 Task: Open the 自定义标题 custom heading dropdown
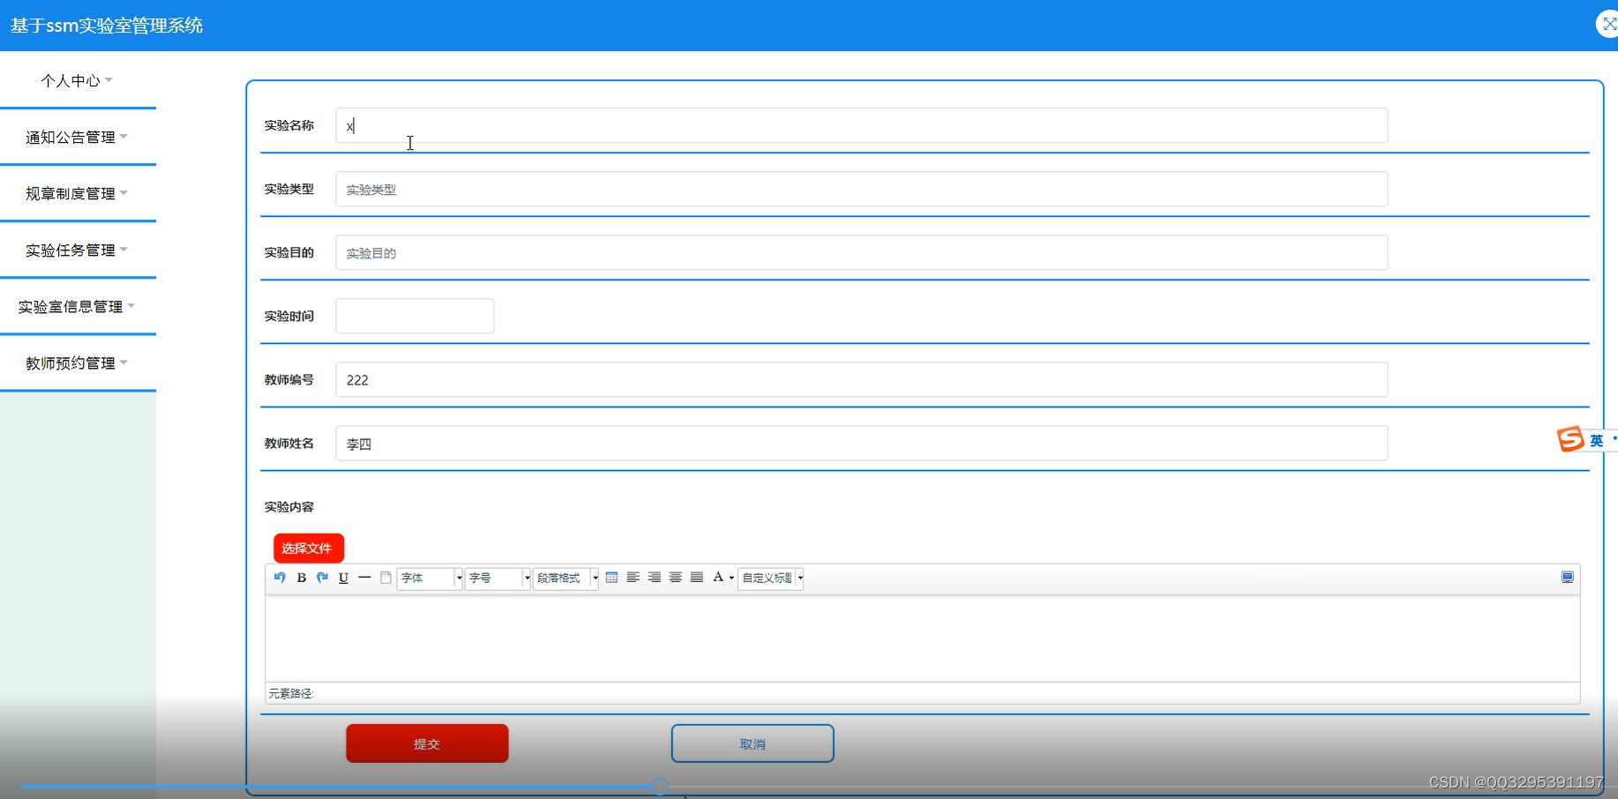point(770,578)
